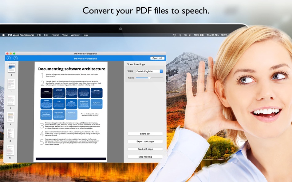Open the Voice dropdown showing Daniel (English)

click(x=149, y=71)
